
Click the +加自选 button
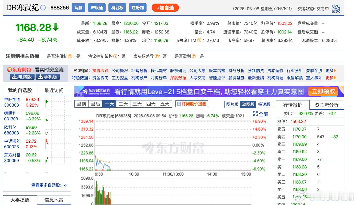tap(165, 8)
